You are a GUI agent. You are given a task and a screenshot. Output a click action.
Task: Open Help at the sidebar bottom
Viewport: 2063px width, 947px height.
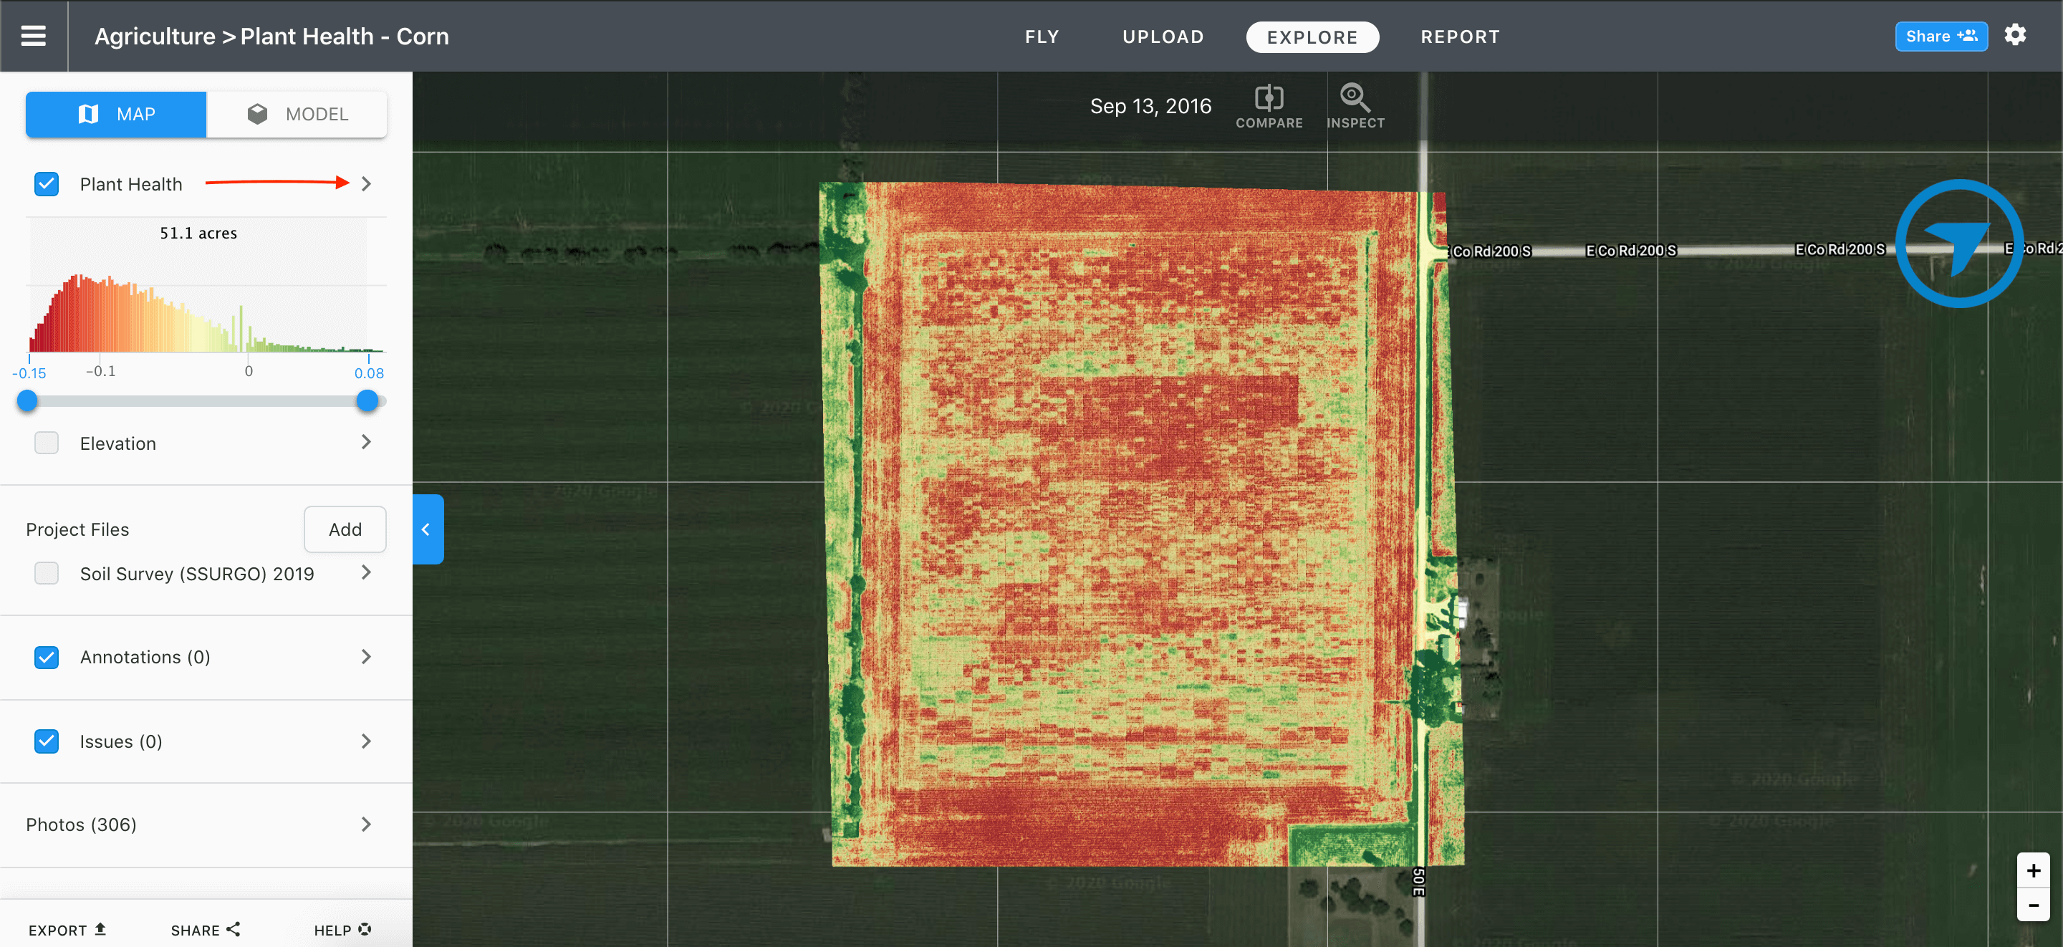point(342,929)
